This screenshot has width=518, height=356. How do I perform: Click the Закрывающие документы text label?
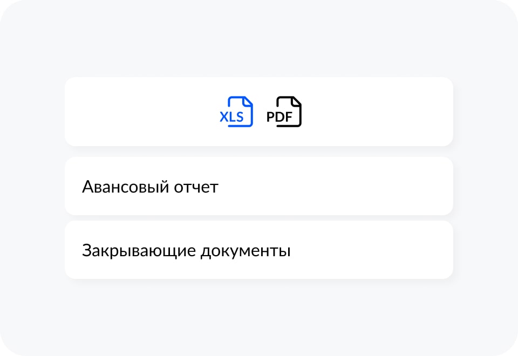186,251
